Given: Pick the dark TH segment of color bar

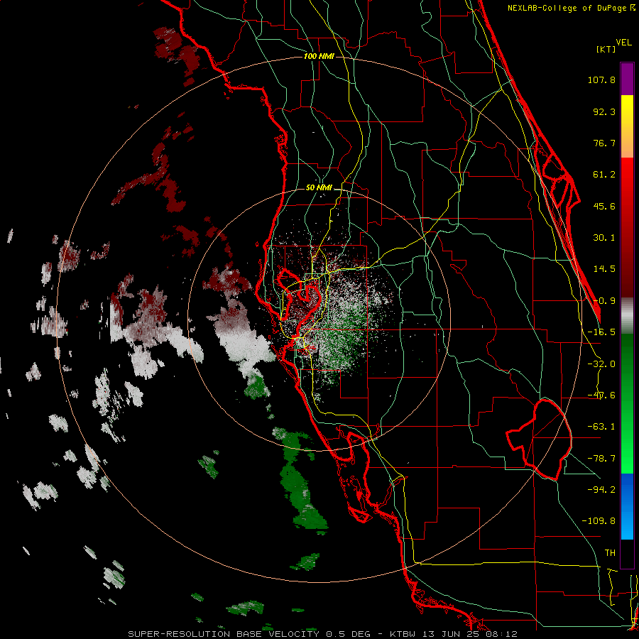Looking at the screenshot, I should [x=627, y=554].
